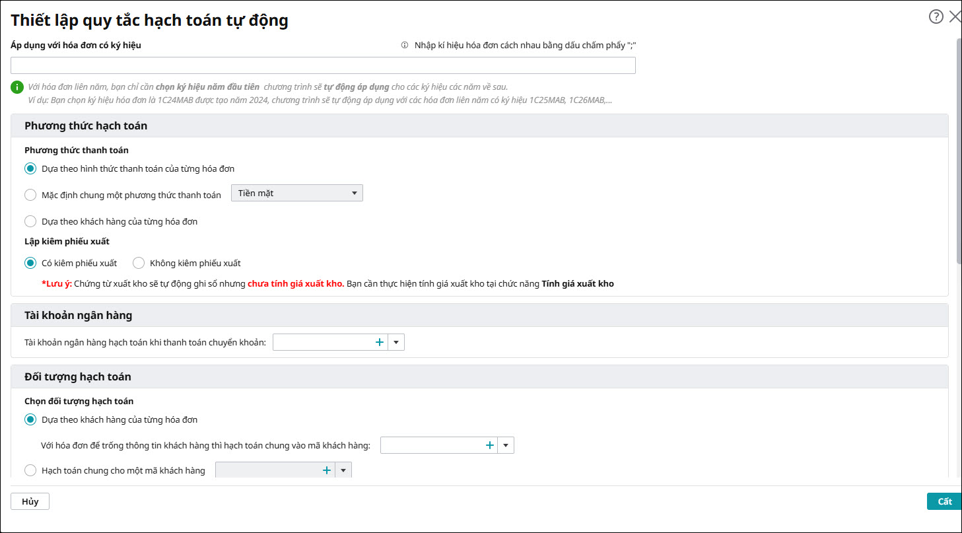Click the info icon before 'Nhập kí hiệu hóa đơn'
This screenshot has height=533, width=962.
tap(405, 46)
